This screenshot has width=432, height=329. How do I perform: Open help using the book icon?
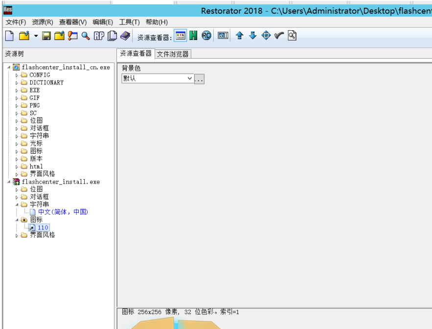(x=125, y=36)
